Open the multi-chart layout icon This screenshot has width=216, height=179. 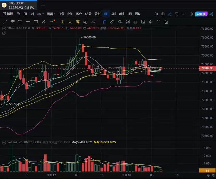[x=25, y=14]
